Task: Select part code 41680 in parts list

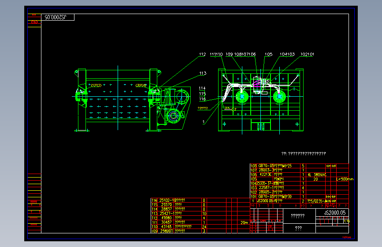Action: 167,218
